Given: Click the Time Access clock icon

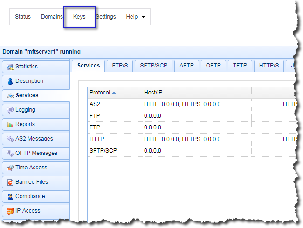Looking at the screenshot, I should click(10, 168).
